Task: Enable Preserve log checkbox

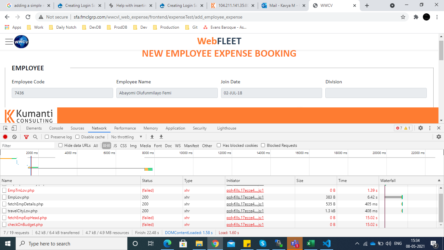Action: coord(47,137)
